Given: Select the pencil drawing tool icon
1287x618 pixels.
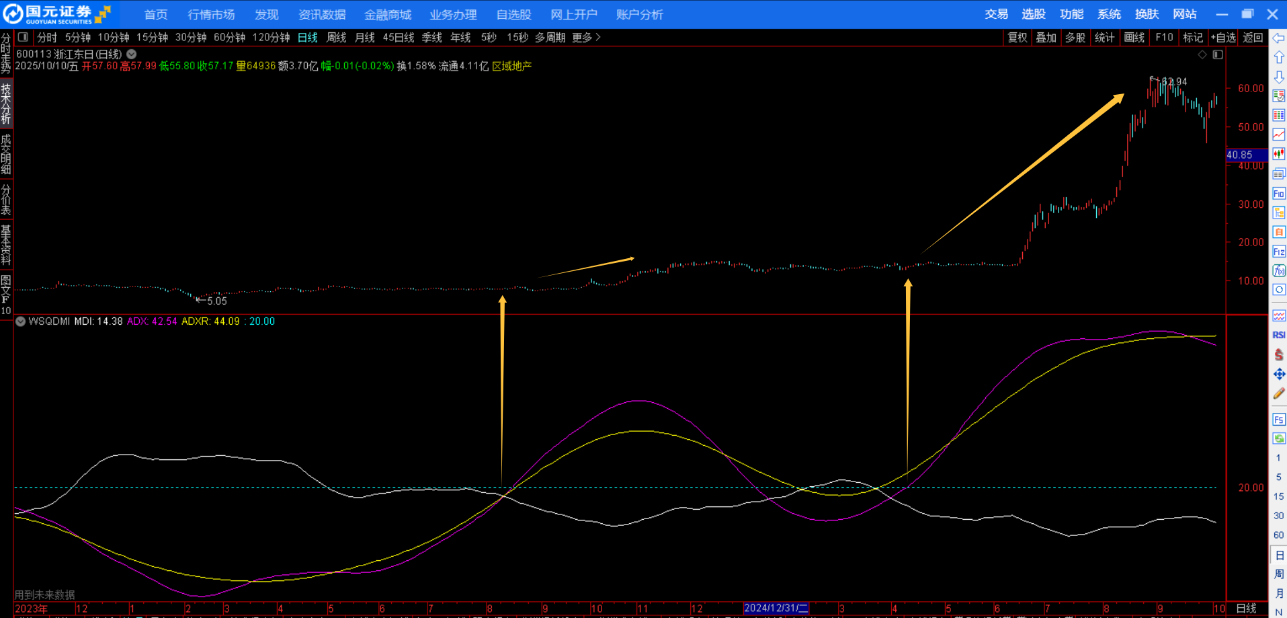Looking at the screenshot, I should pos(1278,393).
